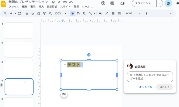Click the comment count badge on slide 4
Screen dimensions: 179x107
[x=1, y=85]
